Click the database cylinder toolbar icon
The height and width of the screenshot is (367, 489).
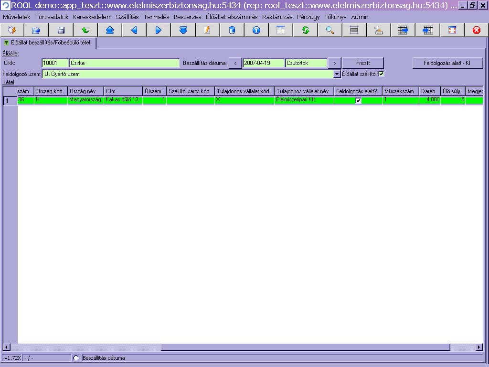coord(232,30)
